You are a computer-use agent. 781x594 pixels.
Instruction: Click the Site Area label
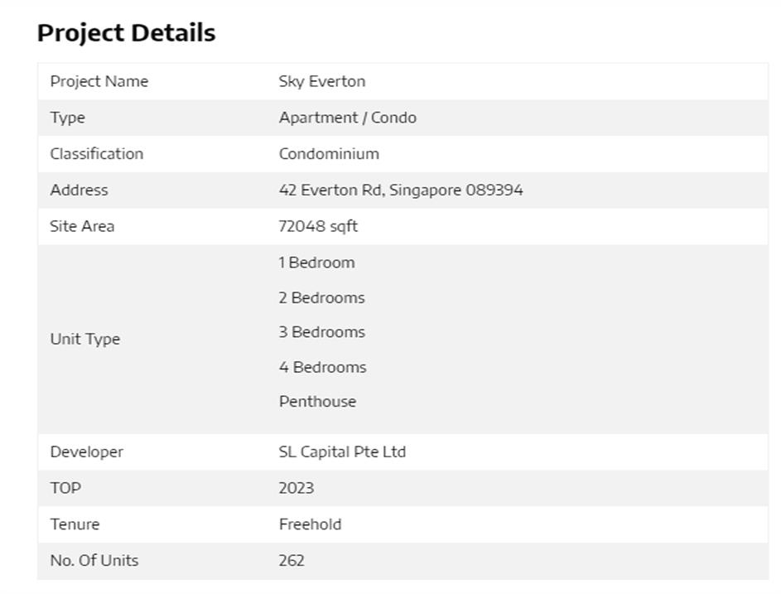[82, 226]
